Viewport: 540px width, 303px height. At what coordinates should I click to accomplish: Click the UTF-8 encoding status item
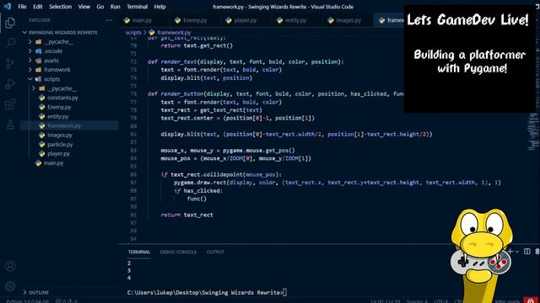pyautogui.click(x=440, y=301)
